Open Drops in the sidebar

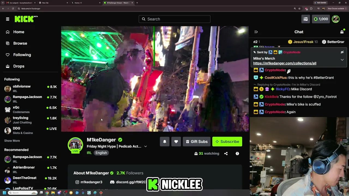19,66
